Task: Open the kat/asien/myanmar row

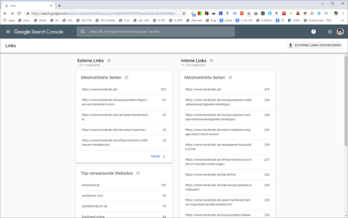Action: point(124,130)
